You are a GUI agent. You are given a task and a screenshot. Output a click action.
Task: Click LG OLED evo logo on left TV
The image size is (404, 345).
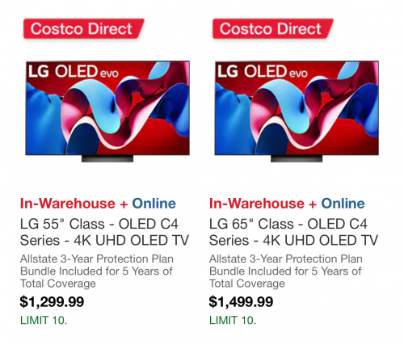[74, 72]
